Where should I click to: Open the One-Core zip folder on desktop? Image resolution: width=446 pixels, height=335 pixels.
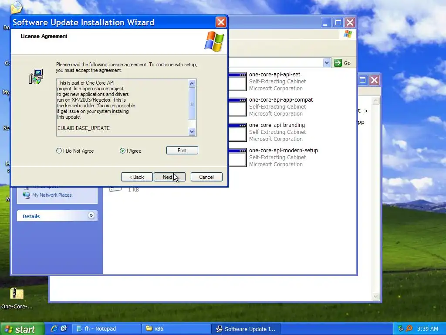[17, 298]
